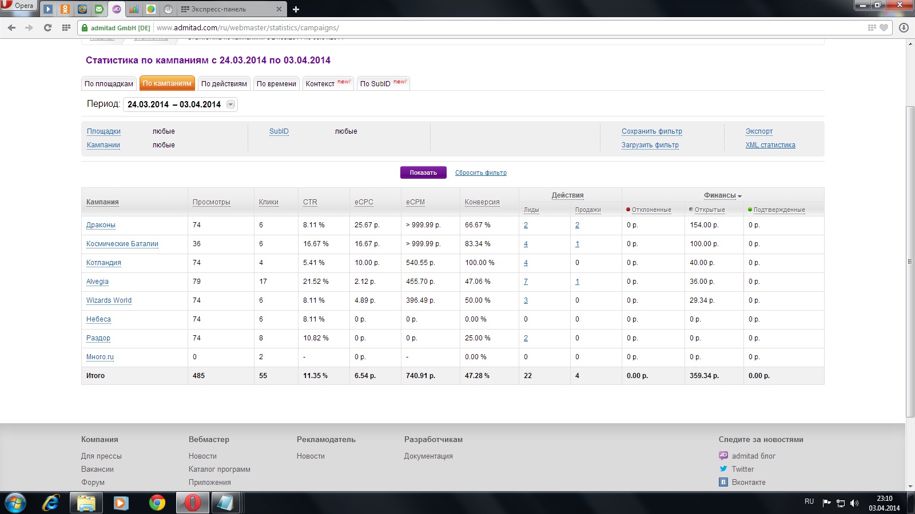Open Windows Explorer from the taskbar
The width and height of the screenshot is (915, 514).
[86, 503]
